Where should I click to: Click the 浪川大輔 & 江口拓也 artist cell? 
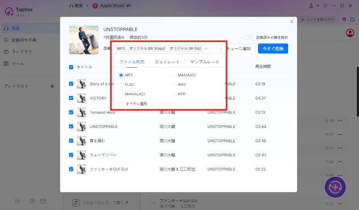click(x=177, y=169)
